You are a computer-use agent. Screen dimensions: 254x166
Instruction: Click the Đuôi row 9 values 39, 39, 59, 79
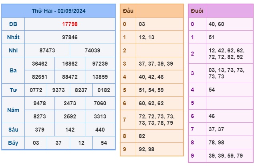(x=226, y=156)
